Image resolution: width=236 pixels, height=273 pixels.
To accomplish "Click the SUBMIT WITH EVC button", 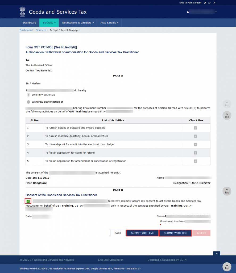I will coord(142,233).
